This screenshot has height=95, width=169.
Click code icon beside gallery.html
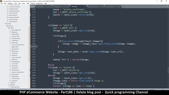pyautogui.click(x=10, y=47)
